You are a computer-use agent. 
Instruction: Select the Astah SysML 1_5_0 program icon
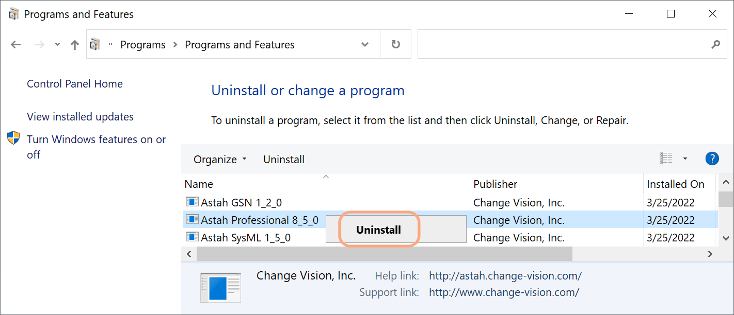[192, 237]
